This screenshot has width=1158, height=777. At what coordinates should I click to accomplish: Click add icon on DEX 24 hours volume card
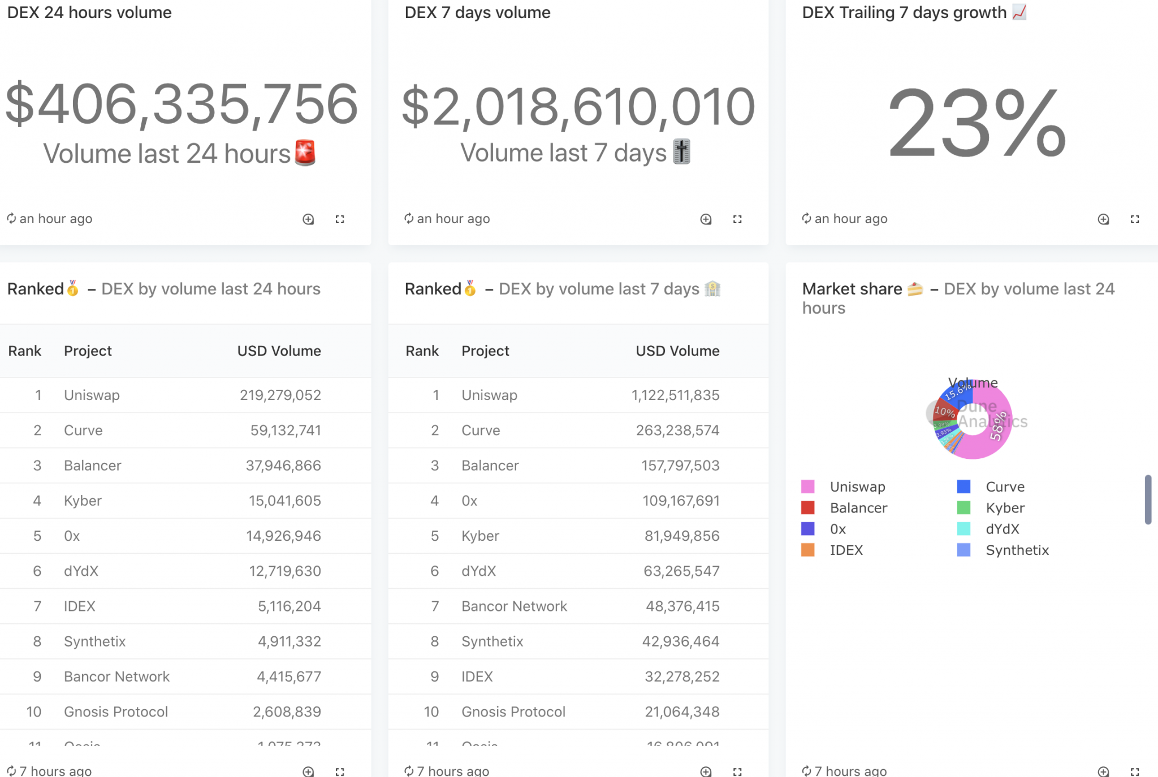(x=308, y=219)
